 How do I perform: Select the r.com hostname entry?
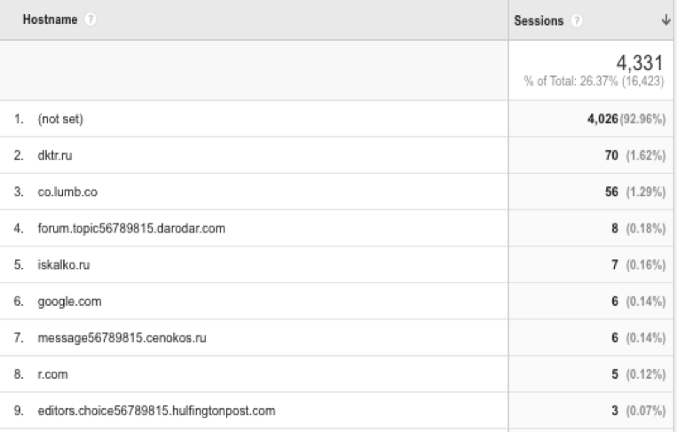tap(51, 374)
